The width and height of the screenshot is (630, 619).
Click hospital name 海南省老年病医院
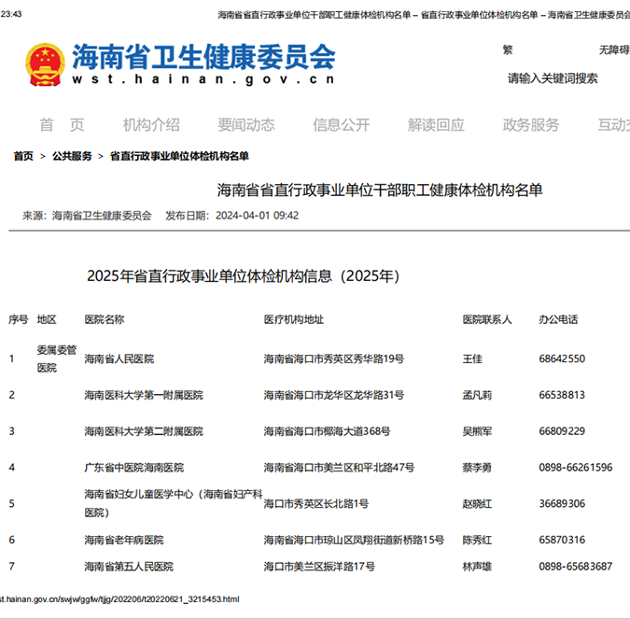[124, 540]
